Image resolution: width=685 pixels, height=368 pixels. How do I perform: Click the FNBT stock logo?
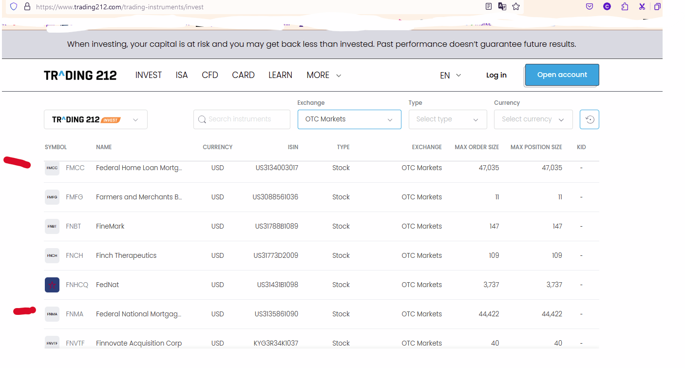[x=52, y=226]
